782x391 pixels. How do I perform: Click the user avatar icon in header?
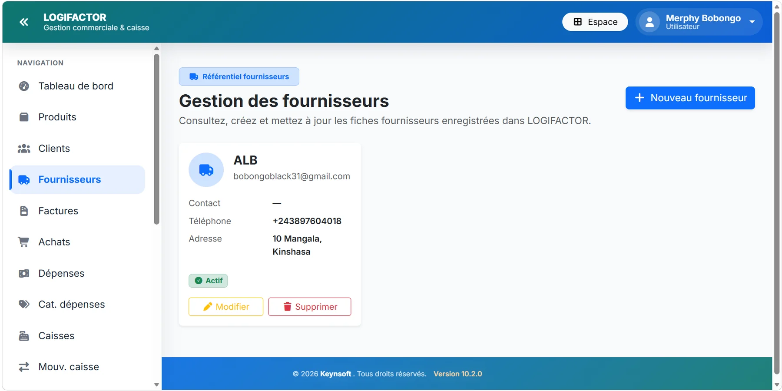(x=649, y=22)
